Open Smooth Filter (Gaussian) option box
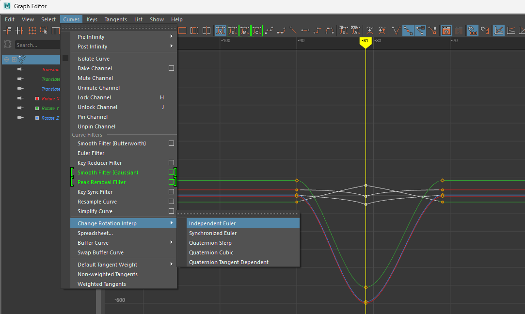This screenshot has height=314, width=525. [171, 173]
